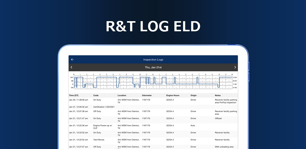Click the duty status graph chart
Viewport: 306px width, 149px height.
pyautogui.click(x=153, y=81)
